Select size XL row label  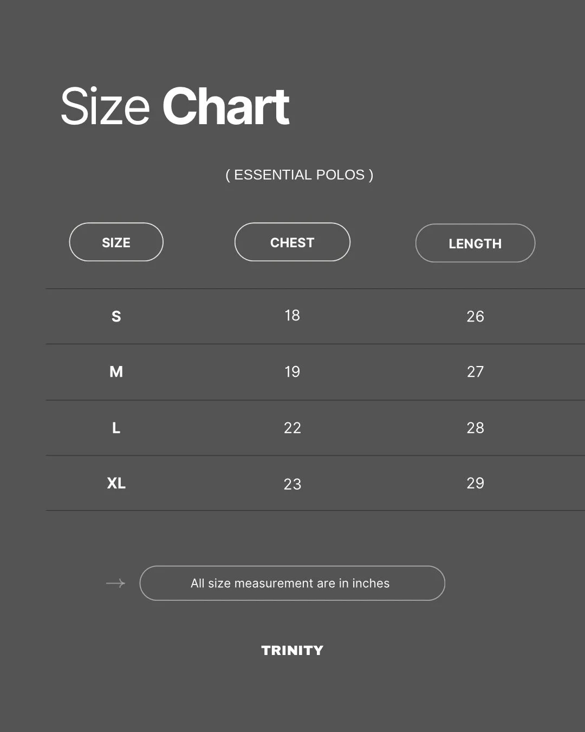(116, 483)
